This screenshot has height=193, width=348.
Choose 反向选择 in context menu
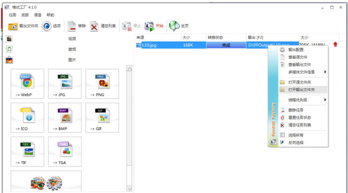point(303,142)
